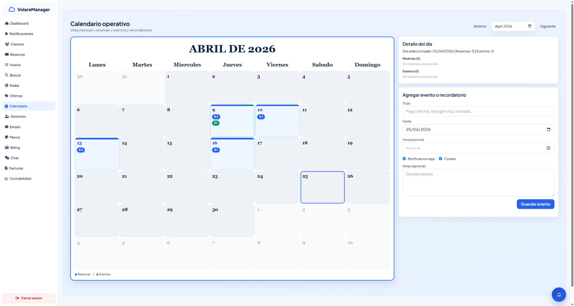Click "Sin reservas para este dia." text
574x306 pixels.
(420, 64)
